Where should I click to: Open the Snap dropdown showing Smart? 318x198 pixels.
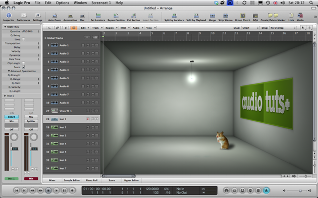click(x=250, y=28)
